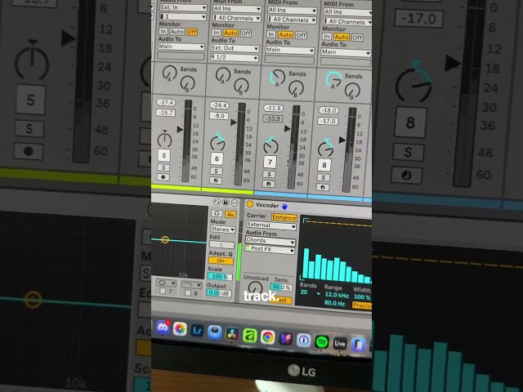This screenshot has height=392, width=523.
Task: Open EQ filter 7 type dropdown
Action: click(x=166, y=283)
